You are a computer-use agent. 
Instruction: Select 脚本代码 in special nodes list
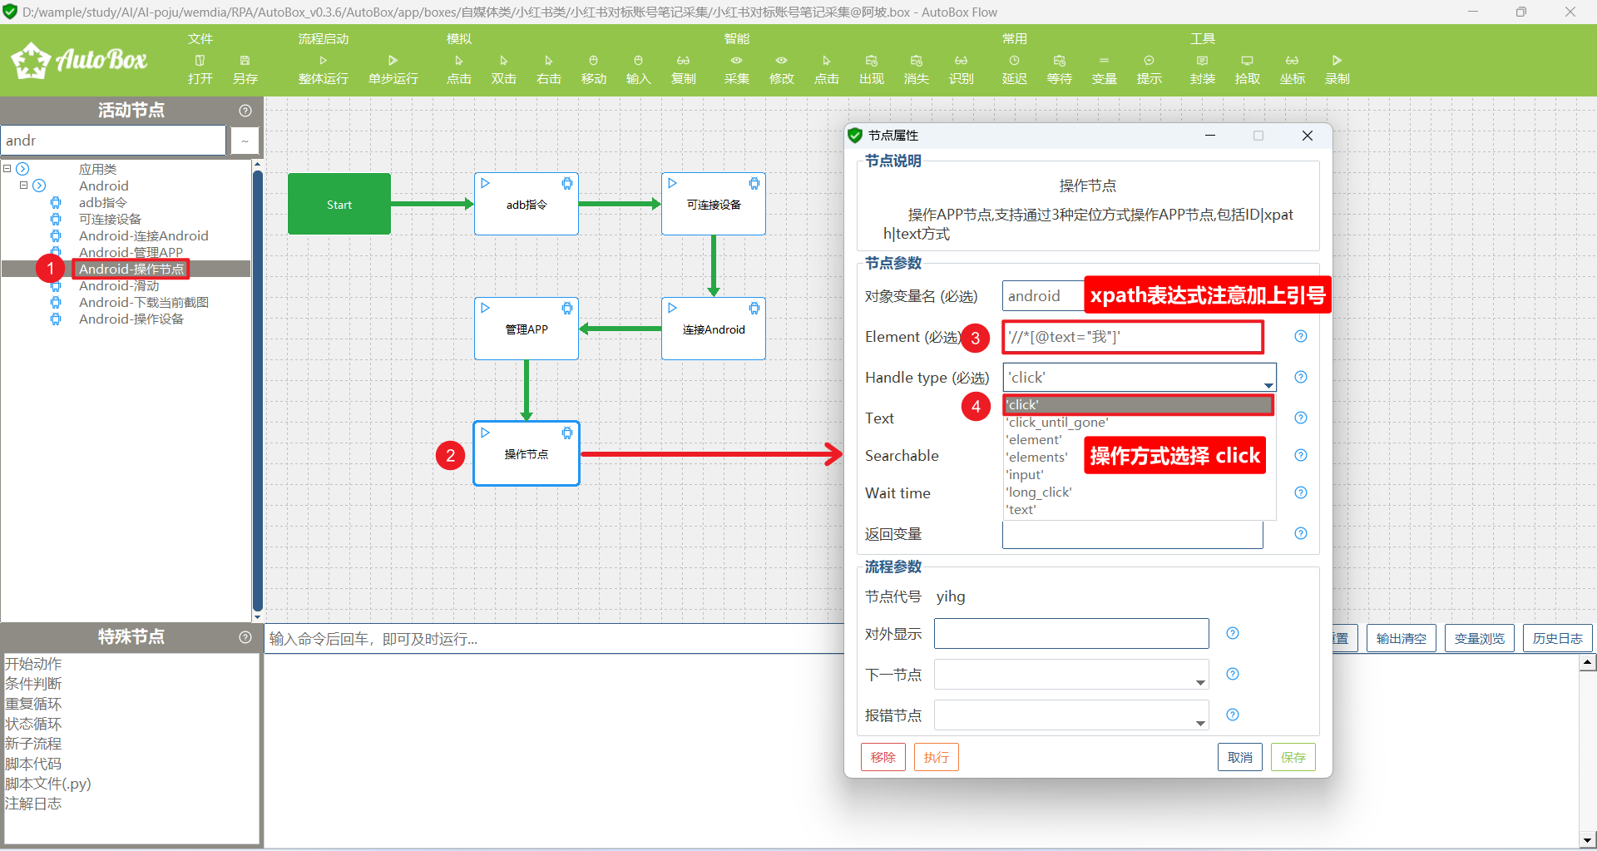tap(33, 764)
